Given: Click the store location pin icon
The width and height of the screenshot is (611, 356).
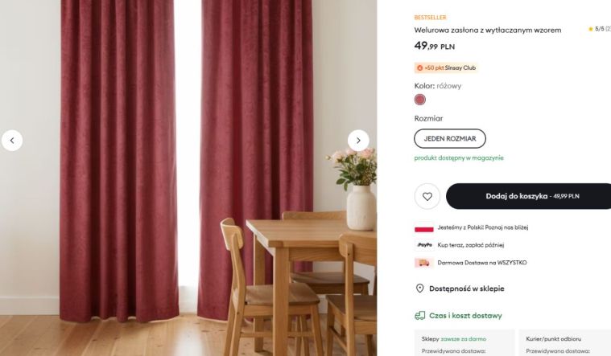Looking at the screenshot, I should (x=419, y=288).
